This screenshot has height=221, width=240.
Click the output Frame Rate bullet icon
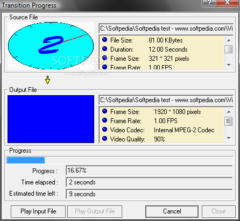coord(104,120)
